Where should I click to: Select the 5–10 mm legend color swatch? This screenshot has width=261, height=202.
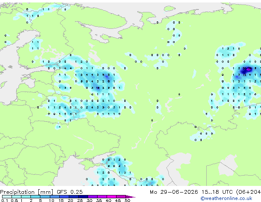coord(45,197)
